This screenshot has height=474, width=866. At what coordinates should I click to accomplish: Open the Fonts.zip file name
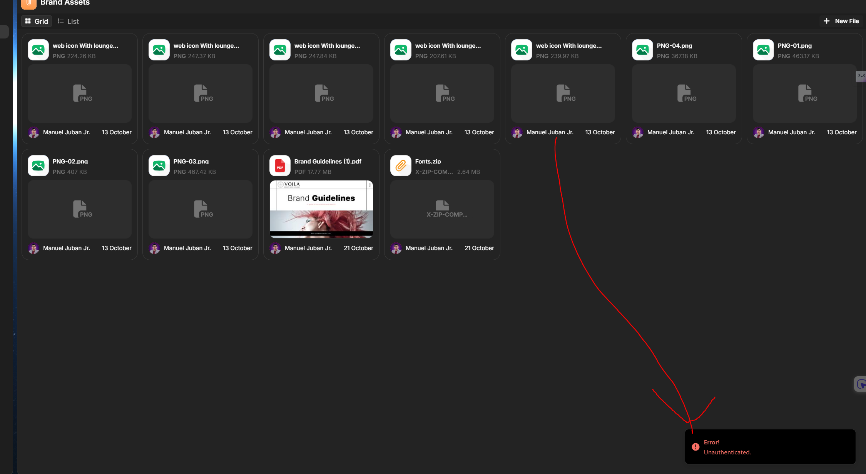click(428, 162)
